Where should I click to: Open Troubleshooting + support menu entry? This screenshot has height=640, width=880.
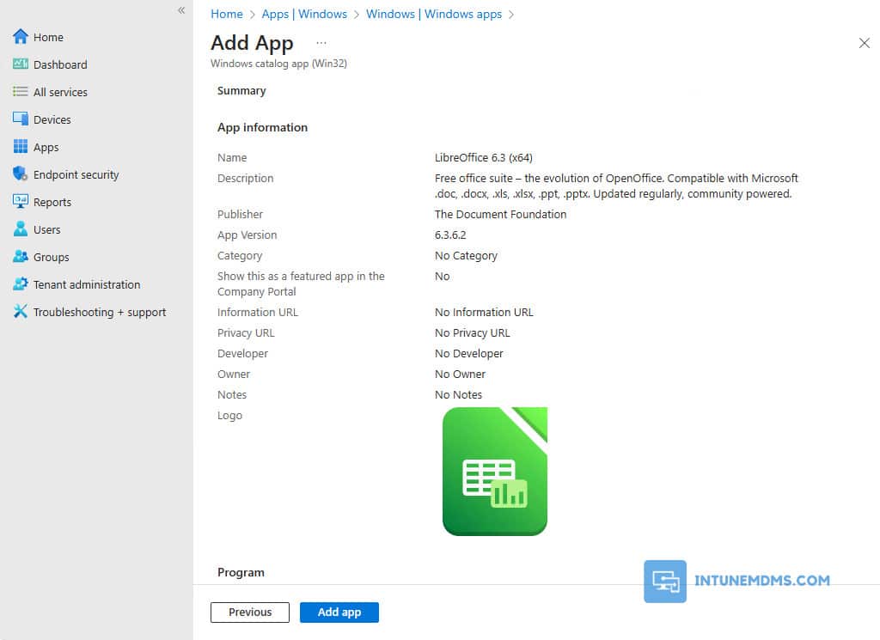pos(100,312)
